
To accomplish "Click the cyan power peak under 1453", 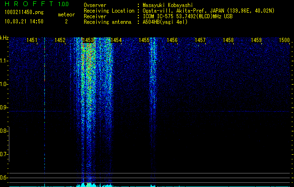I will (x=88, y=185).
